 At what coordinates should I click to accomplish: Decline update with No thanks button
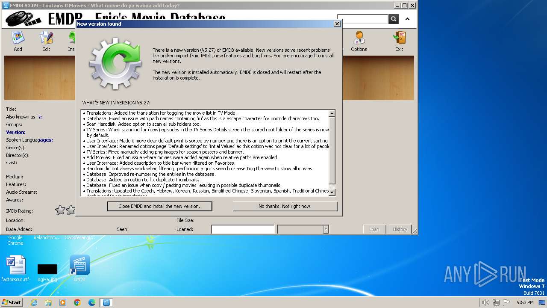(285, 206)
